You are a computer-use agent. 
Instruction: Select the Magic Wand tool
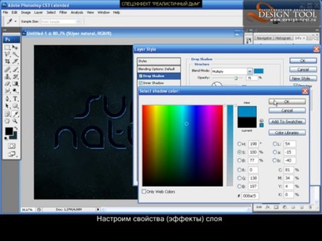(x=15, y=54)
